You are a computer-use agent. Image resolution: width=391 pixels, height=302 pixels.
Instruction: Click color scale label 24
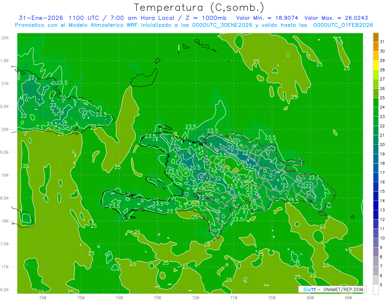383,107
